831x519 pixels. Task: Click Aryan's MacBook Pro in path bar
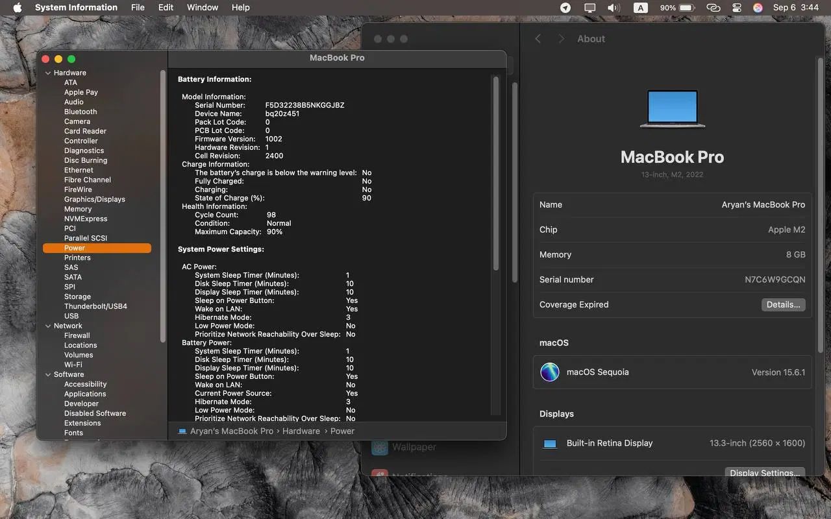[x=232, y=431]
